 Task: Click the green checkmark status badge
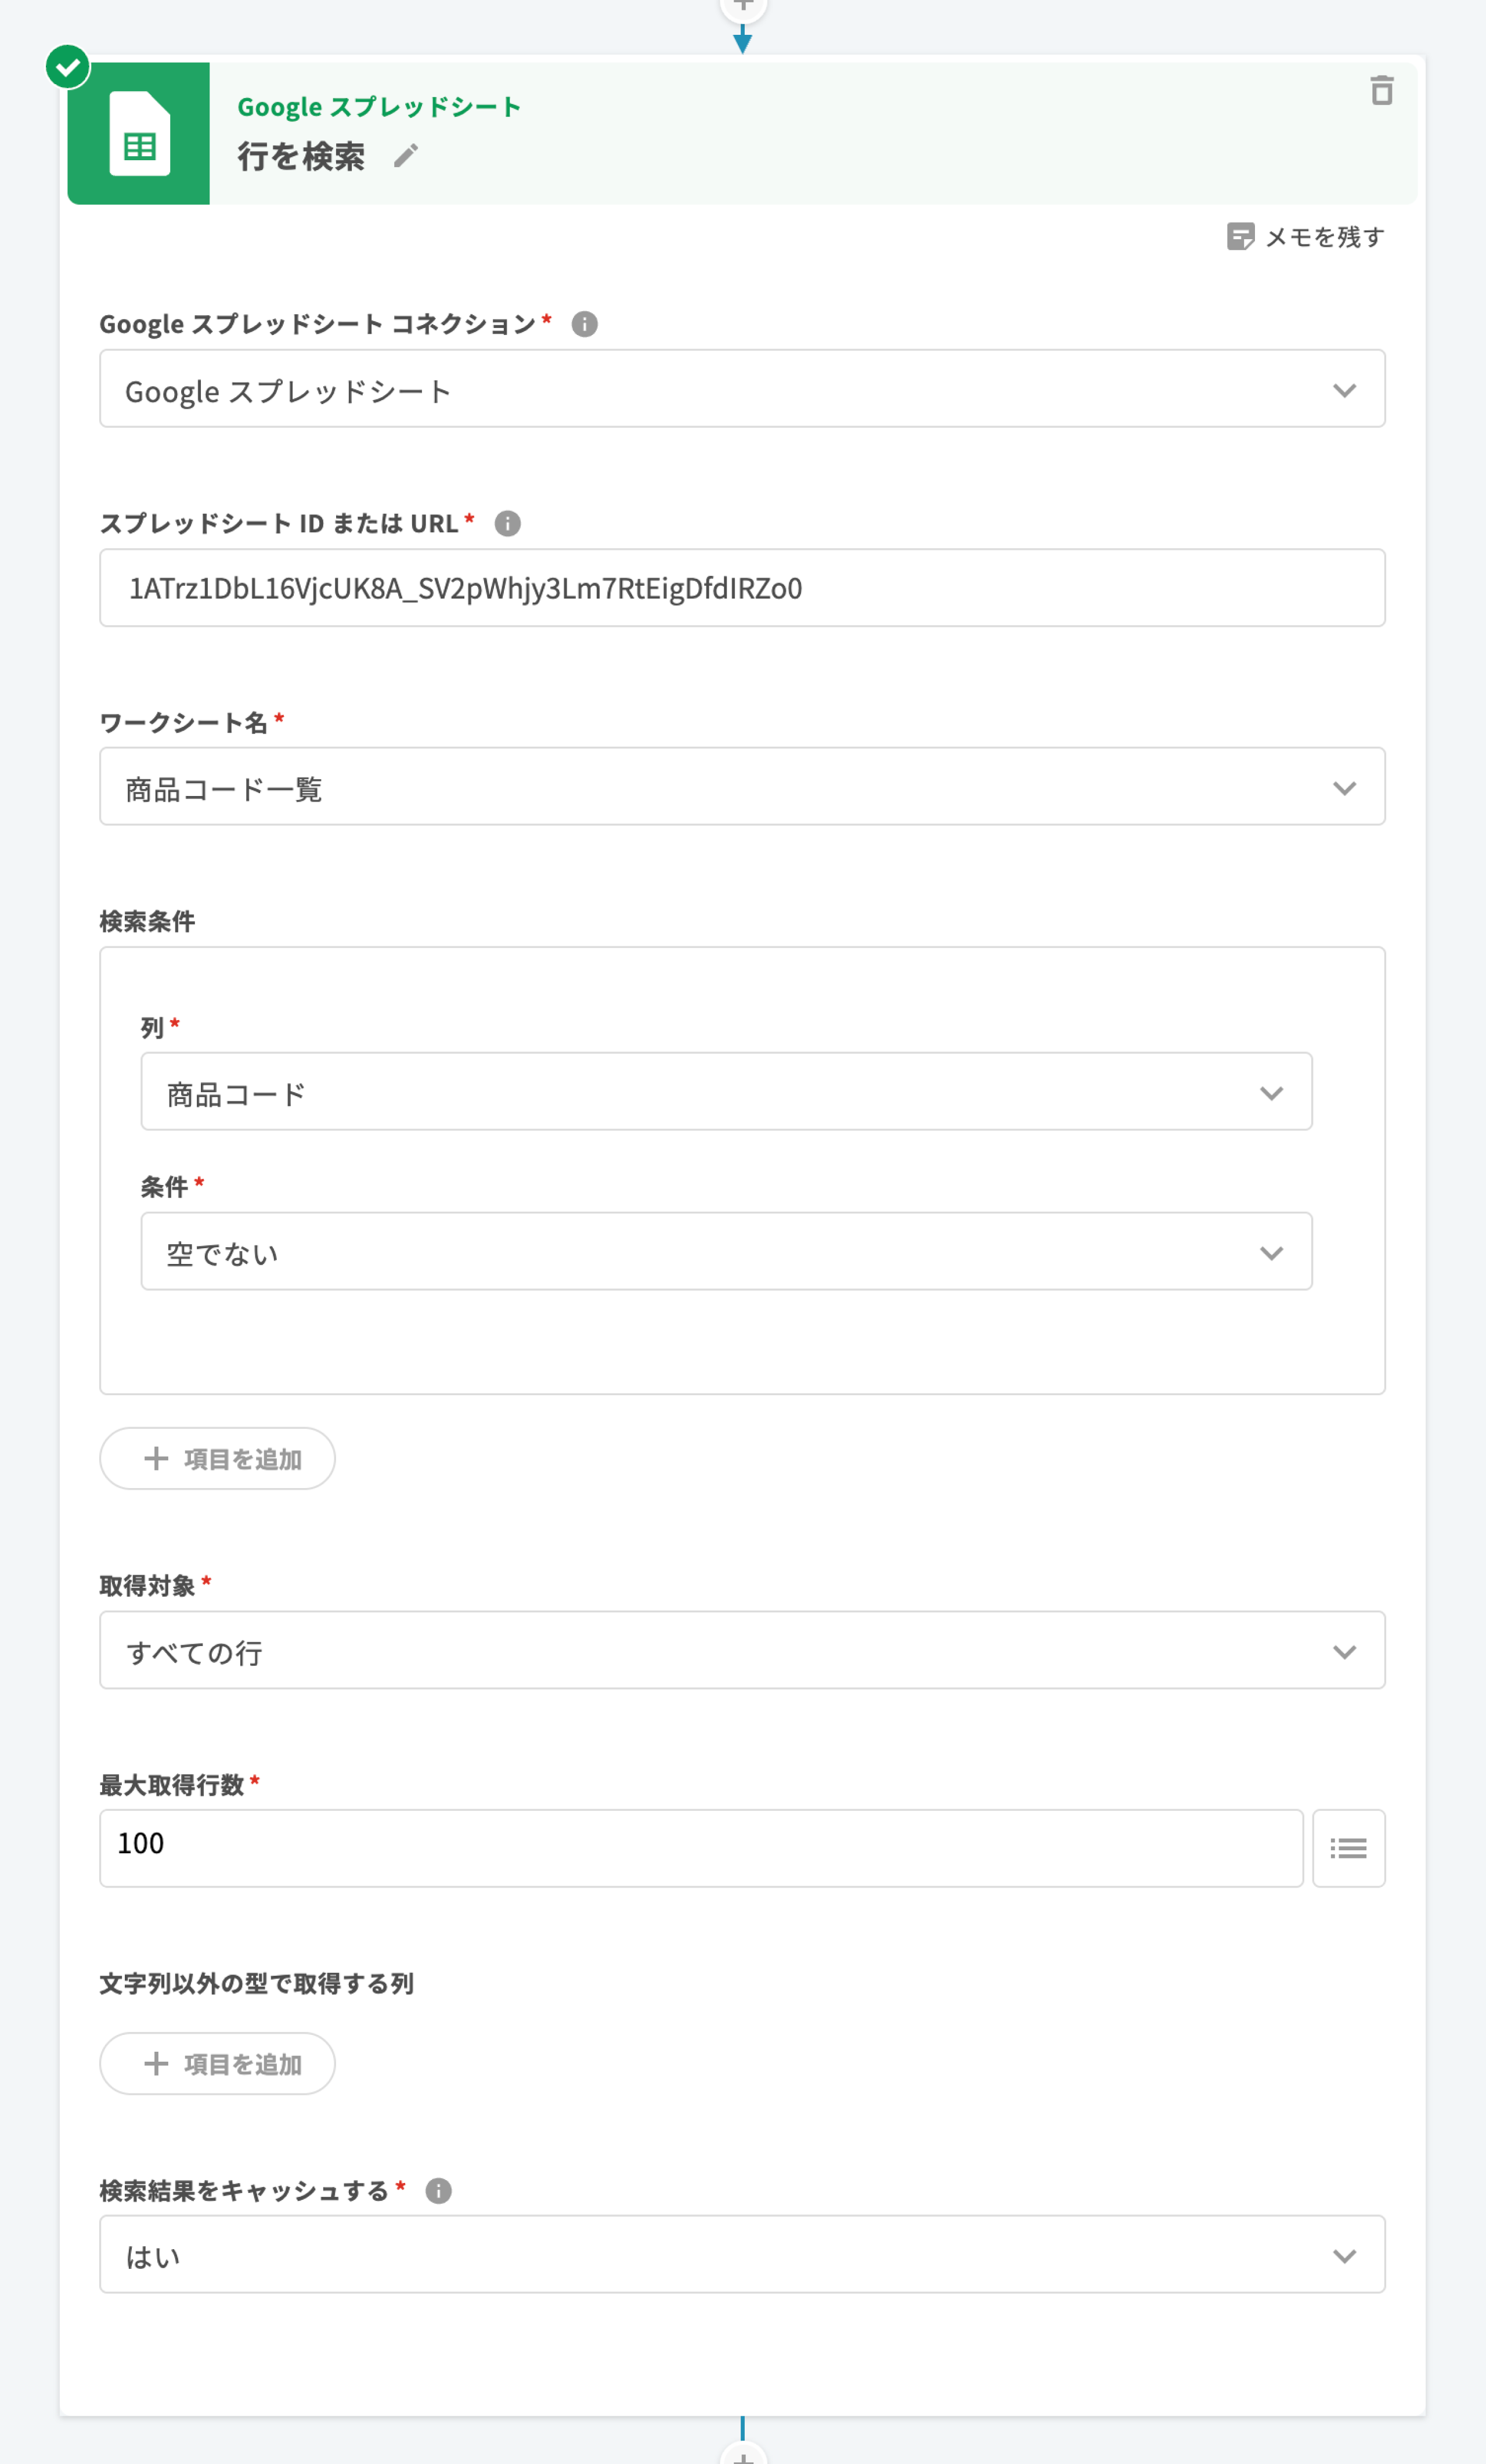pos(68,67)
